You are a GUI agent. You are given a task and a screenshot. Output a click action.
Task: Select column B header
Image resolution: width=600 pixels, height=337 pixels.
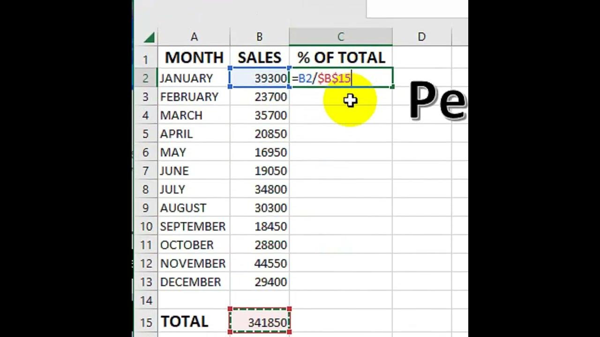coord(259,37)
